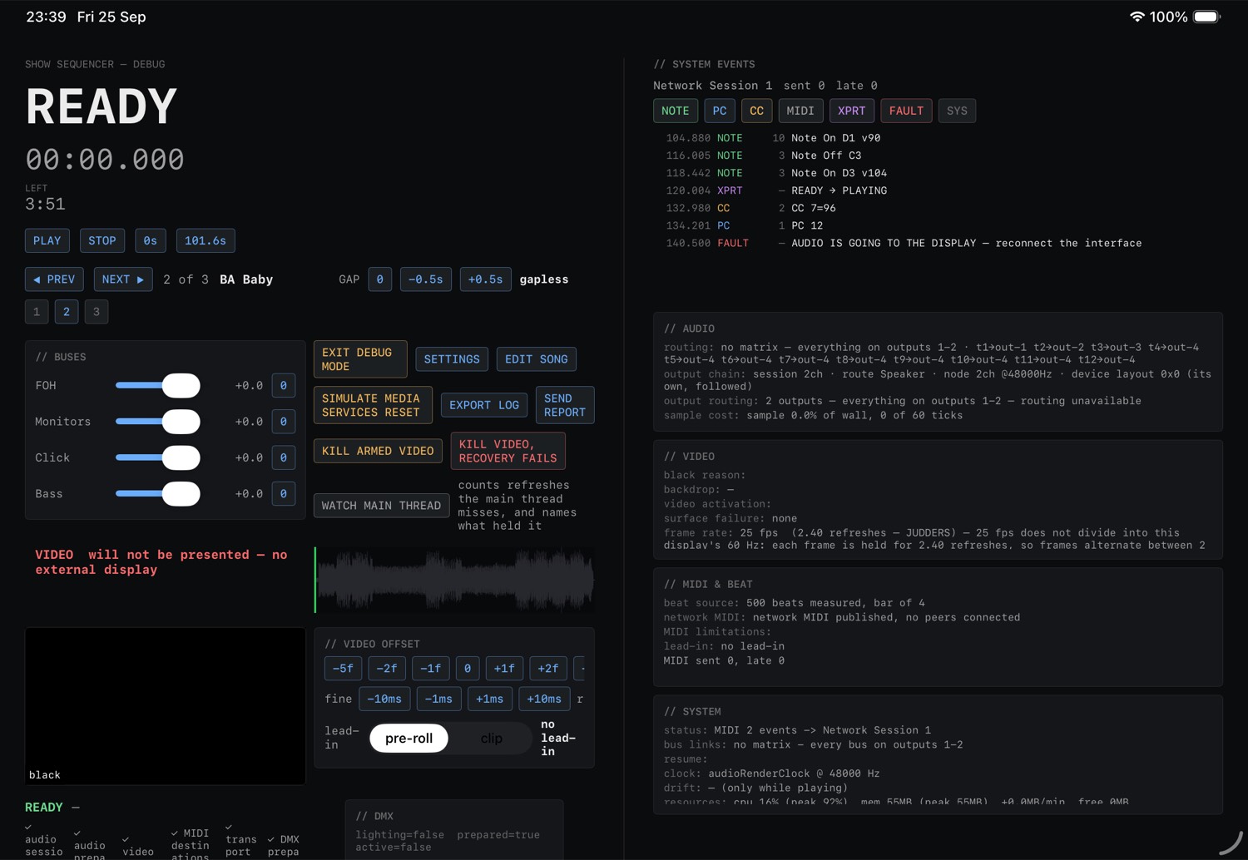Select song slot 3
Viewport: 1248px width, 860px height.
click(97, 312)
